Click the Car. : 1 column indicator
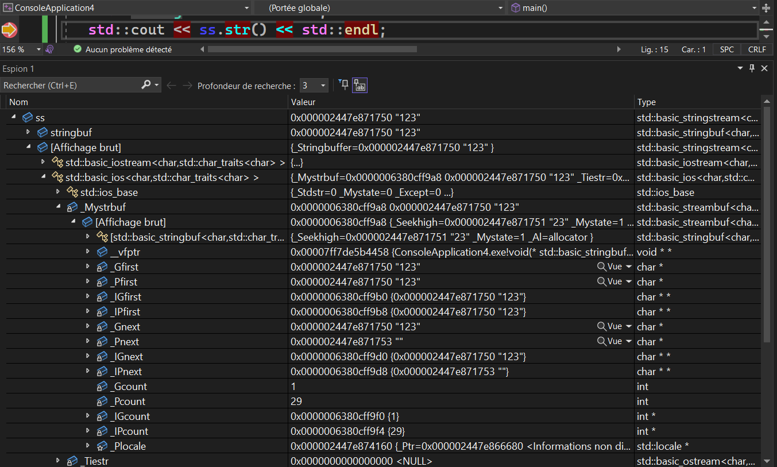Viewport: 777px width, 467px height. (x=693, y=49)
